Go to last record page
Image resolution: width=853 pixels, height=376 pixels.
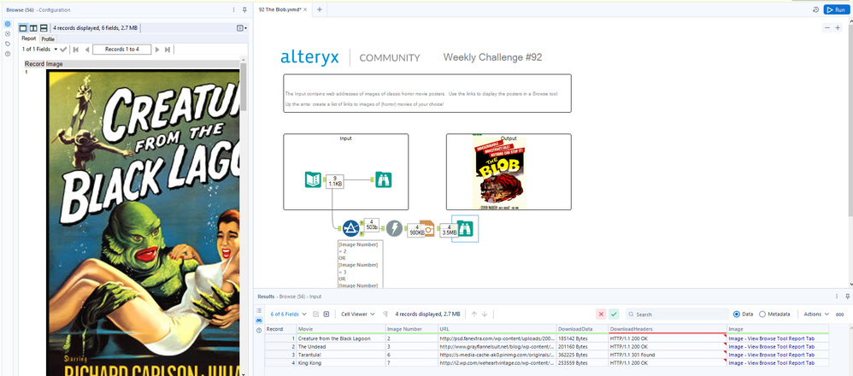tap(168, 50)
